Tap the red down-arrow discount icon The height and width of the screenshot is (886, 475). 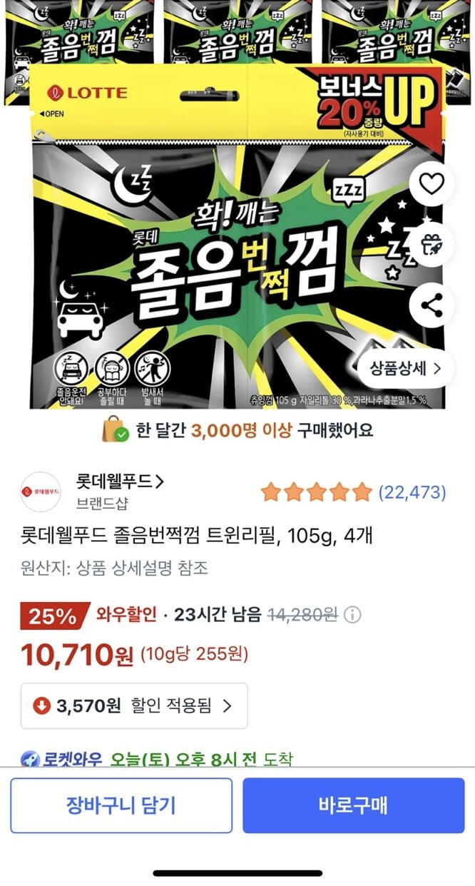pos(41,706)
